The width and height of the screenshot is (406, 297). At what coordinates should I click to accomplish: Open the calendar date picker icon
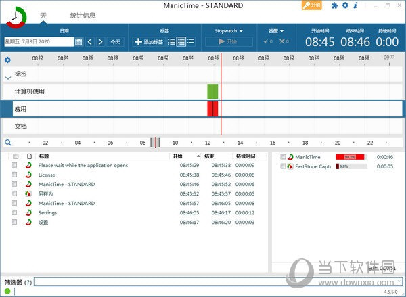(x=78, y=42)
